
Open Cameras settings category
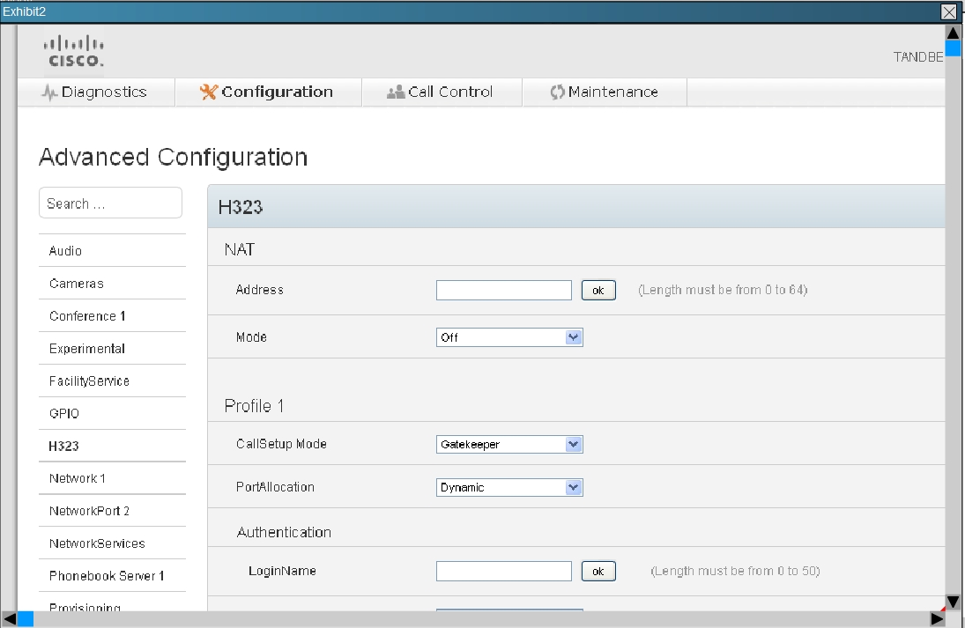pyautogui.click(x=77, y=284)
